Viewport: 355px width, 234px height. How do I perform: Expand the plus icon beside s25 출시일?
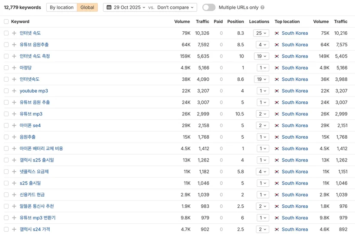coord(14,183)
